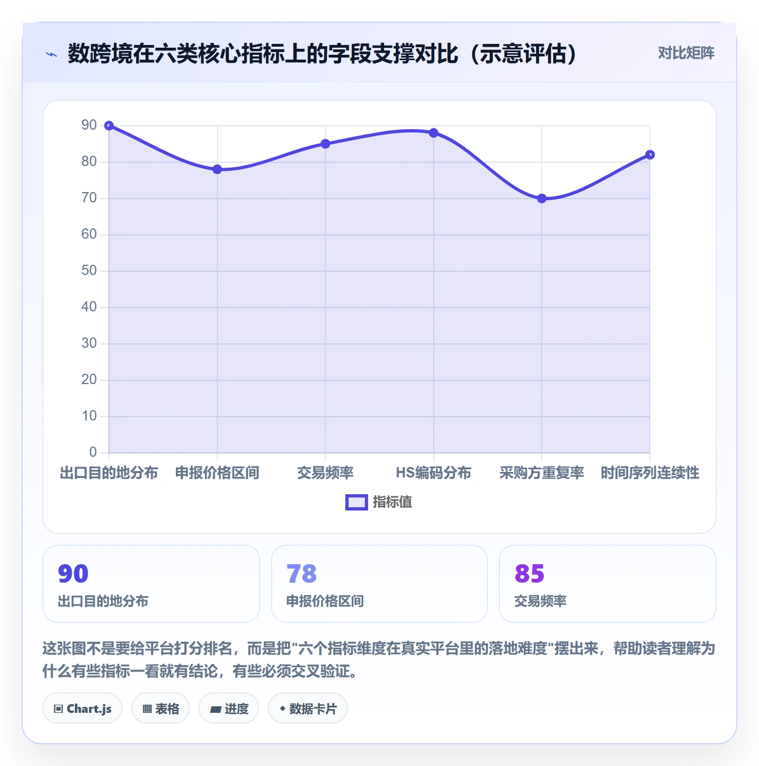Screen dimensions: 759x766
Task: Select the 采购方重复率 x-axis label
Action: click(x=542, y=473)
